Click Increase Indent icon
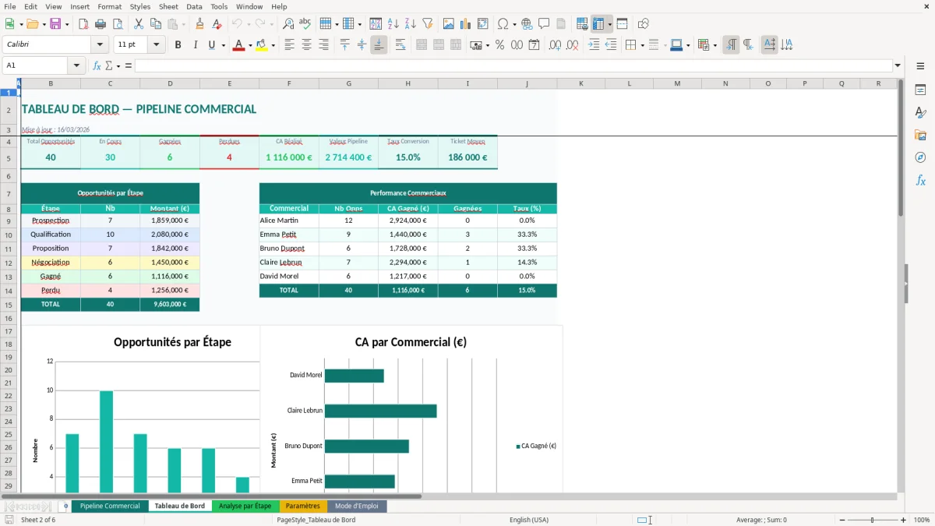 [x=594, y=45]
